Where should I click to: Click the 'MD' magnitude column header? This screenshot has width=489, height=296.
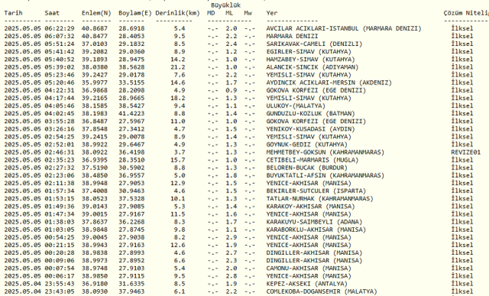point(211,13)
